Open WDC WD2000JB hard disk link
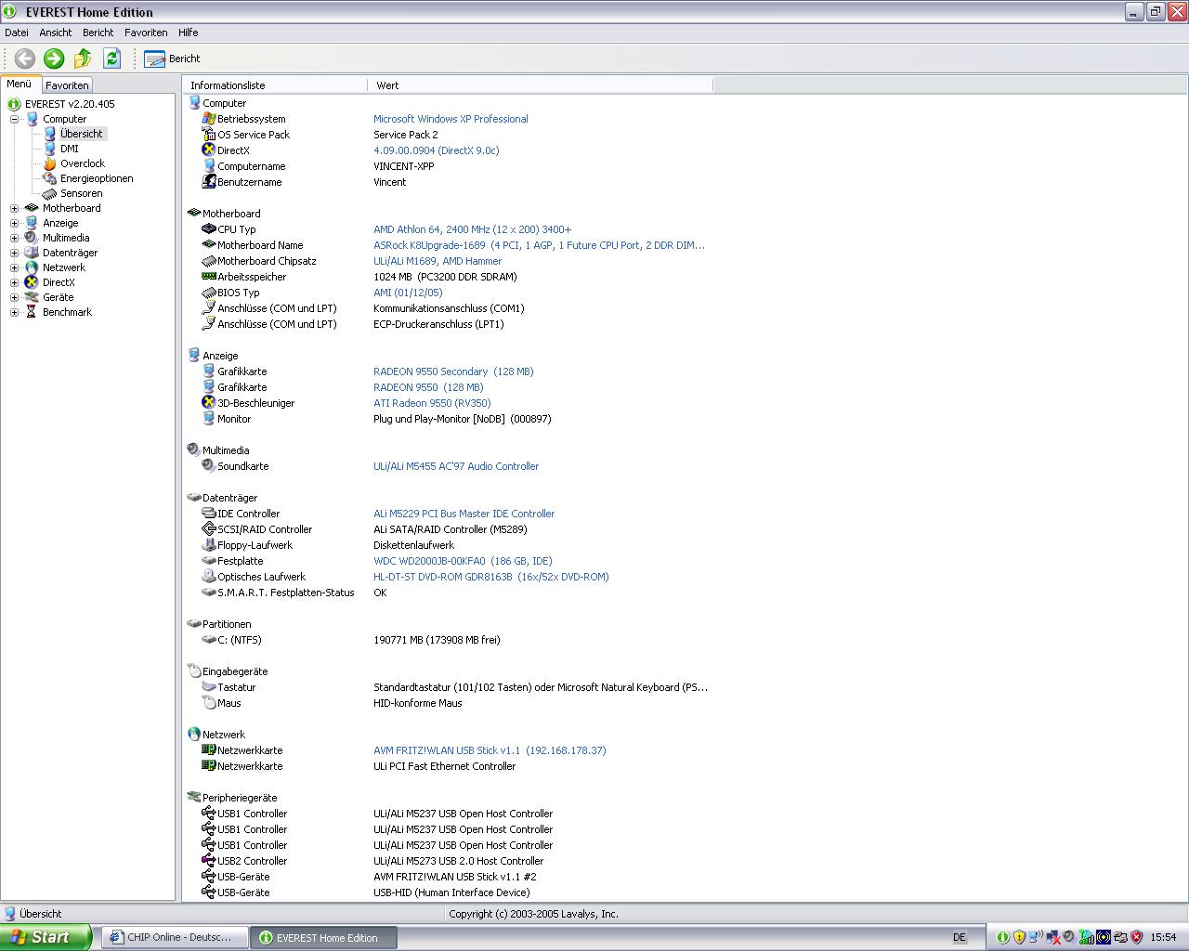The width and height of the screenshot is (1189, 951). pos(463,561)
